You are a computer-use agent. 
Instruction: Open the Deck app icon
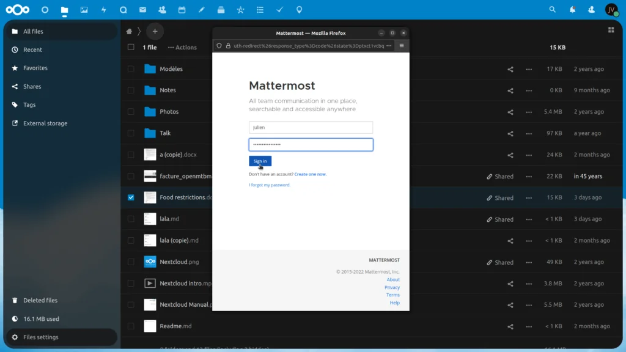point(221,10)
